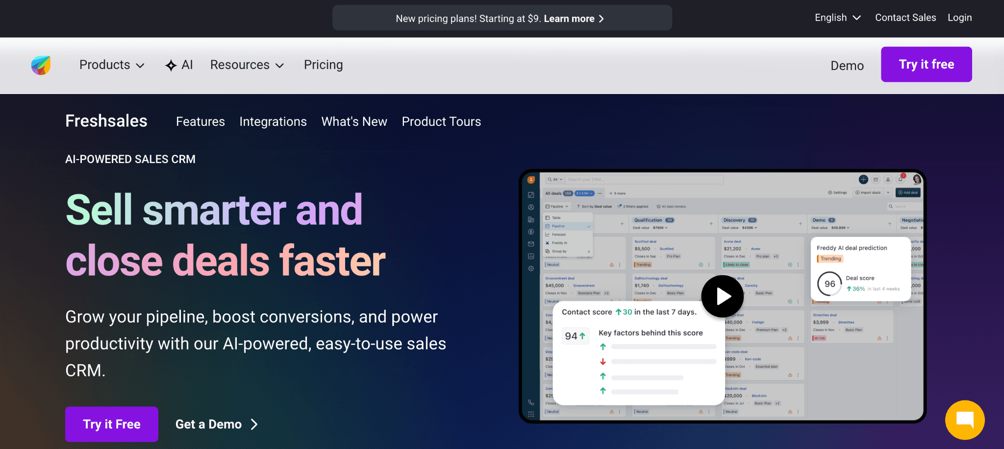The height and width of the screenshot is (449, 1004).
Task: Click the Discovery column header in preview
Action: [x=739, y=220]
